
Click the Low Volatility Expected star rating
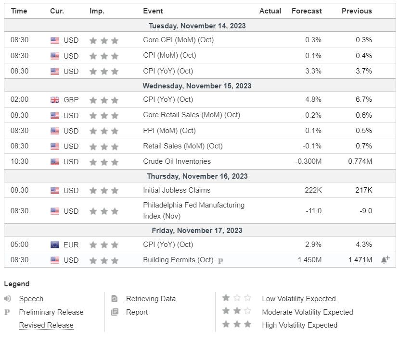(236, 298)
